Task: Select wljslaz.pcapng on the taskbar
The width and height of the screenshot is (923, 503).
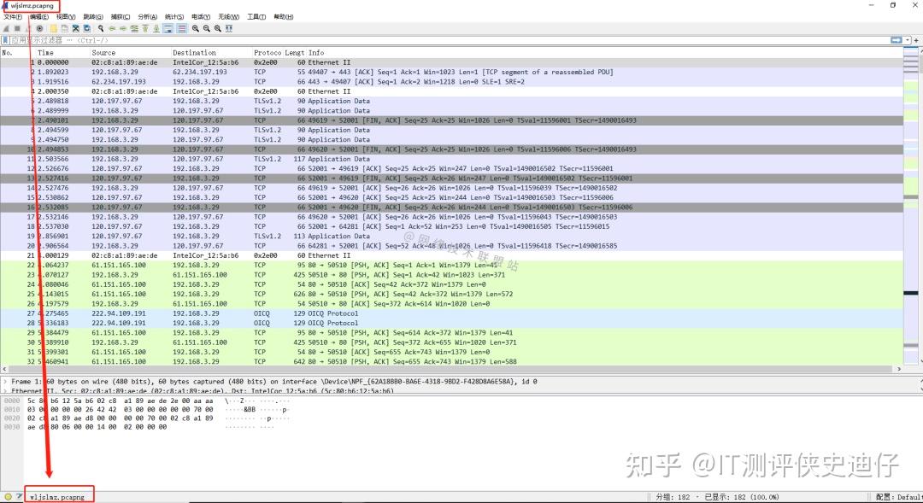Action: 57,494
